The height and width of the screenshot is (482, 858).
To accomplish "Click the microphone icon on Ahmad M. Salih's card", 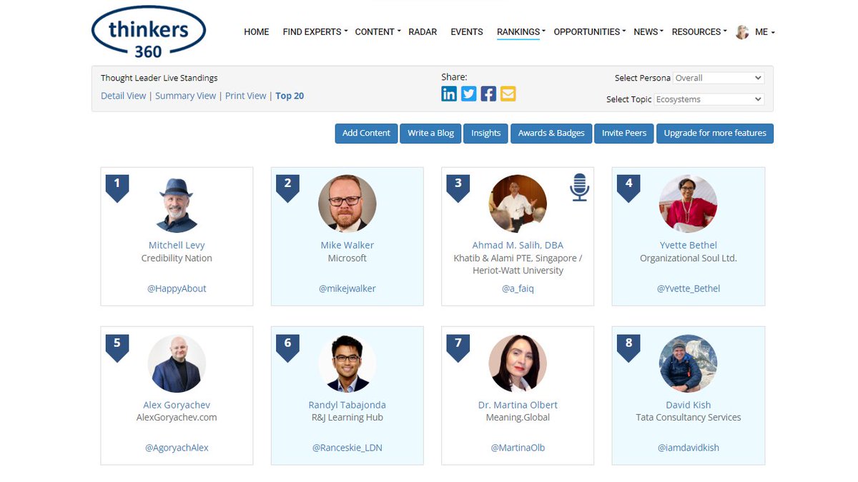I will click(579, 188).
